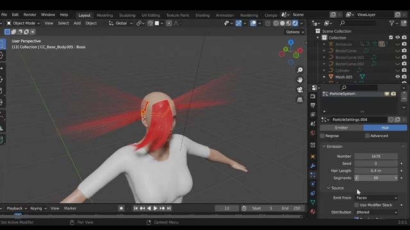The image size is (410, 230).
Task: Select rendered viewport shading
Action: [295, 23]
